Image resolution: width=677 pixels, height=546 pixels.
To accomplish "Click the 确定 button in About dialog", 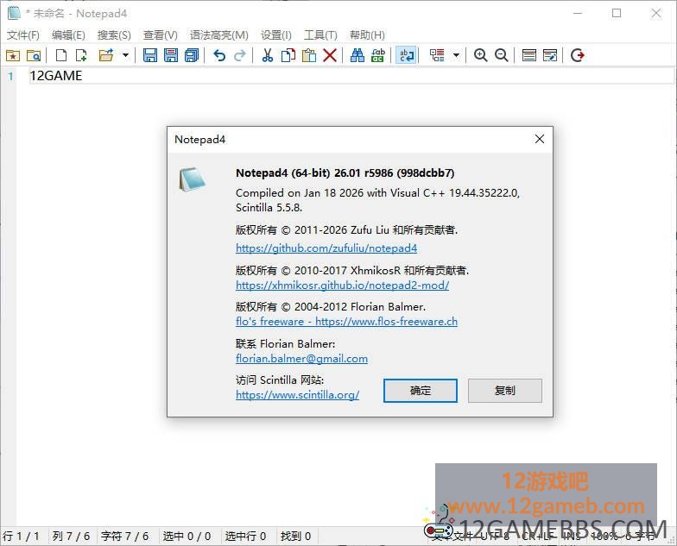I will click(420, 391).
